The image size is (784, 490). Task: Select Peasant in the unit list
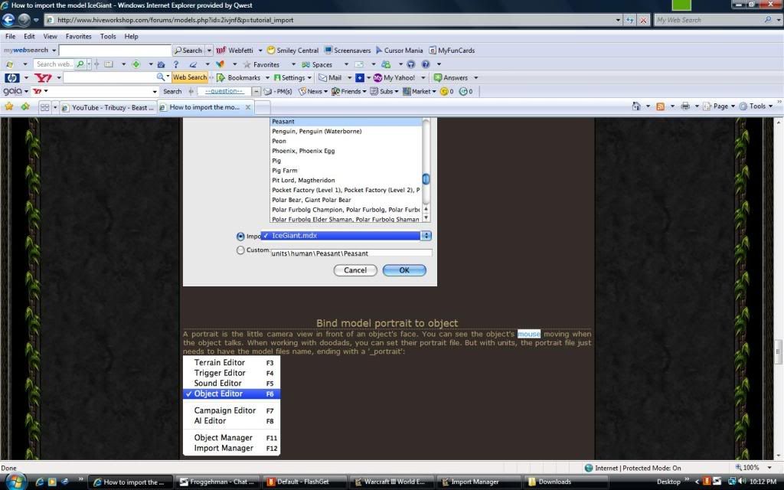(346, 122)
